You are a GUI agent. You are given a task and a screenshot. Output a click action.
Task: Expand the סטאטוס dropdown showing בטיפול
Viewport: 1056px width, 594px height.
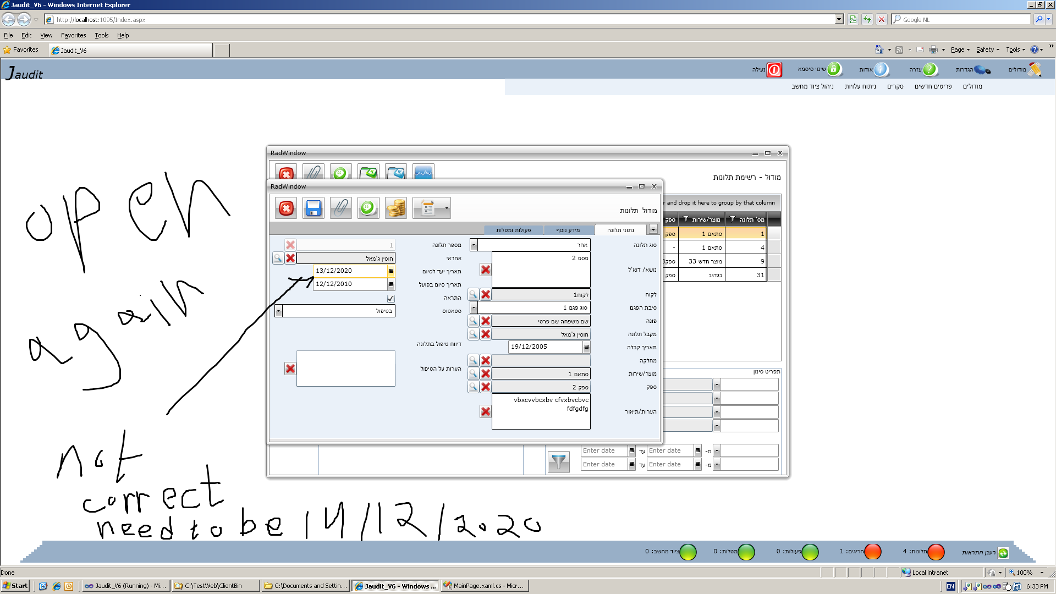278,311
